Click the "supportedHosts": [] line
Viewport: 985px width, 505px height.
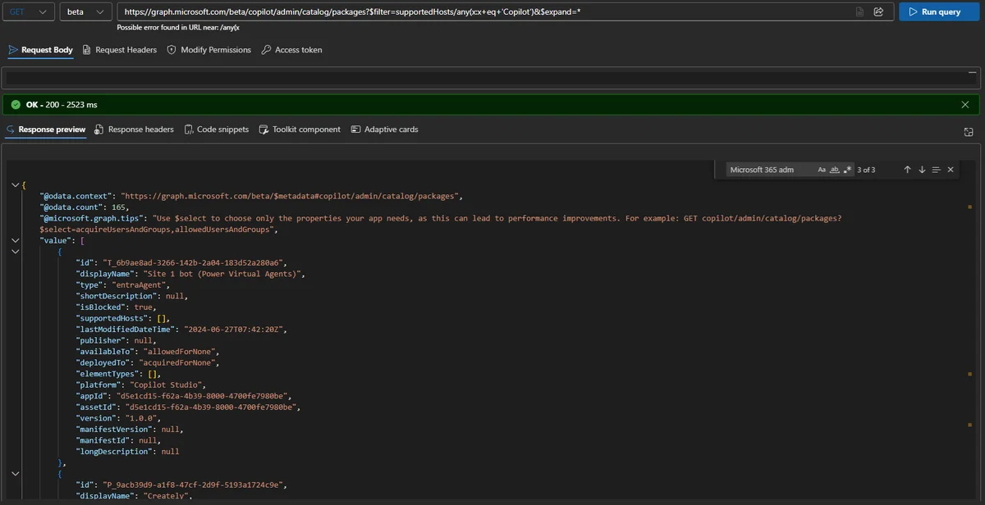123,318
